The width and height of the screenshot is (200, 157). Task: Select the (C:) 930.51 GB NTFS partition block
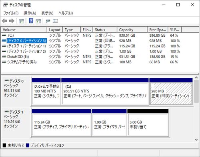[x=105, y=91]
